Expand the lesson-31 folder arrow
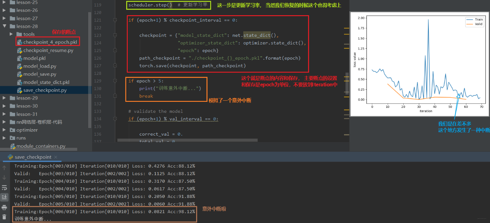 click(x=4, y=114)
